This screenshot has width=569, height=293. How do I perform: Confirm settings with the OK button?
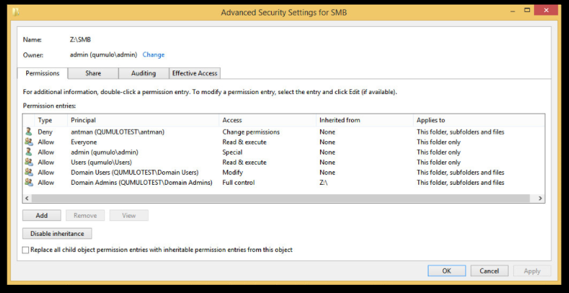[447, 271]
